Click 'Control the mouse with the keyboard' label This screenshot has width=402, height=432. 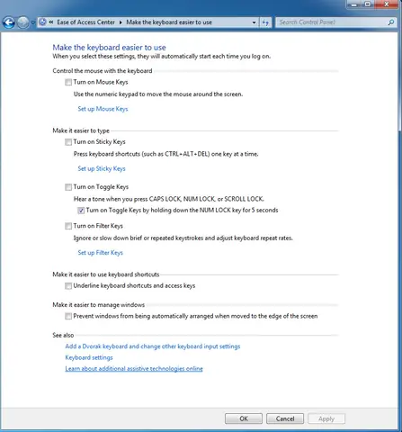click(103, 71)
